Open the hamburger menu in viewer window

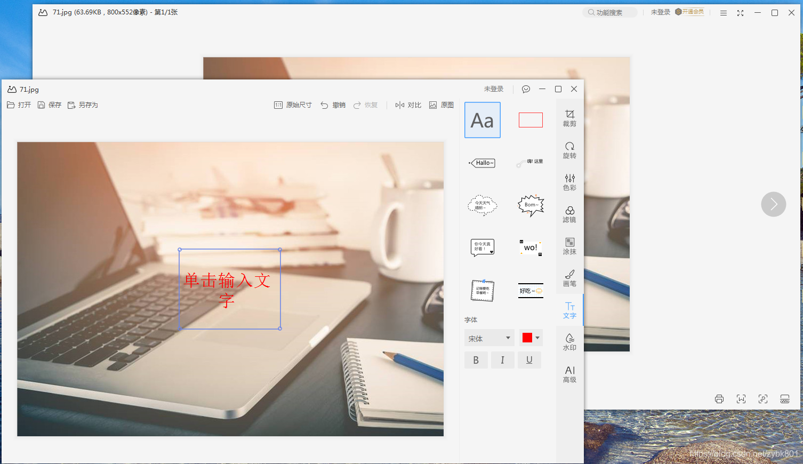pos(724,13)
